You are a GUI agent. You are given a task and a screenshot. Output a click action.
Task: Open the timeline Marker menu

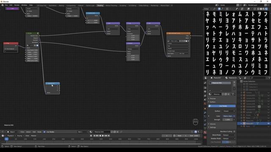pos(33,136)
